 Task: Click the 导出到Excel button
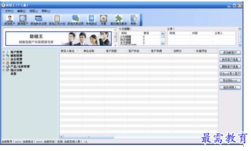(x=230, y=81)
